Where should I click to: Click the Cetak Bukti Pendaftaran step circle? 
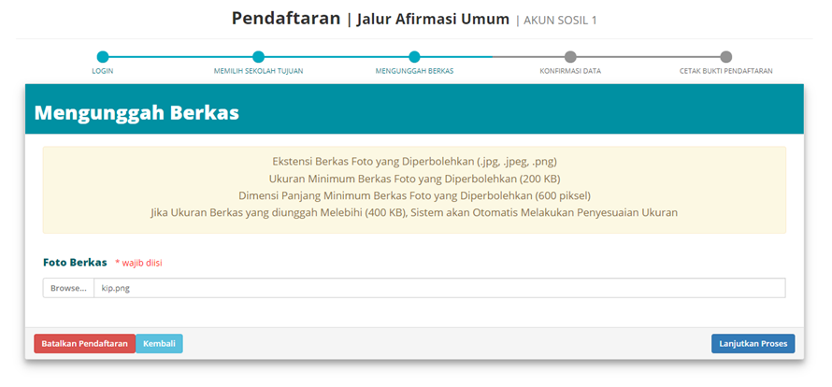coord(726,57)
